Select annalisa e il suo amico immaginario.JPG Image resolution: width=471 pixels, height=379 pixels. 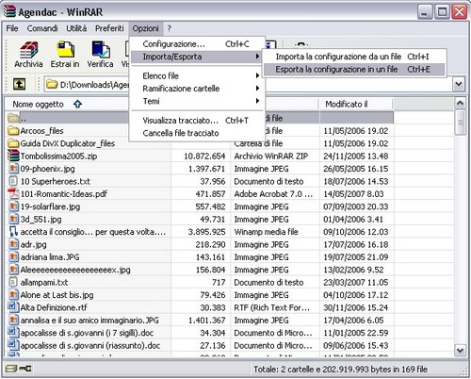[x=89, y=321]
